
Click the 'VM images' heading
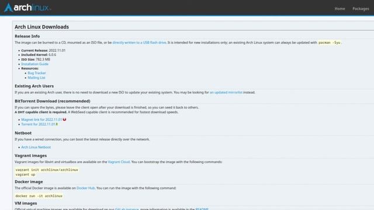(x=26, y=204)
